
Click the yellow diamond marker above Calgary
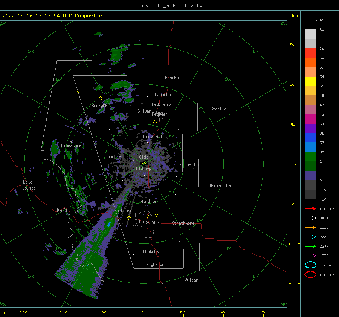pos(149,217)
